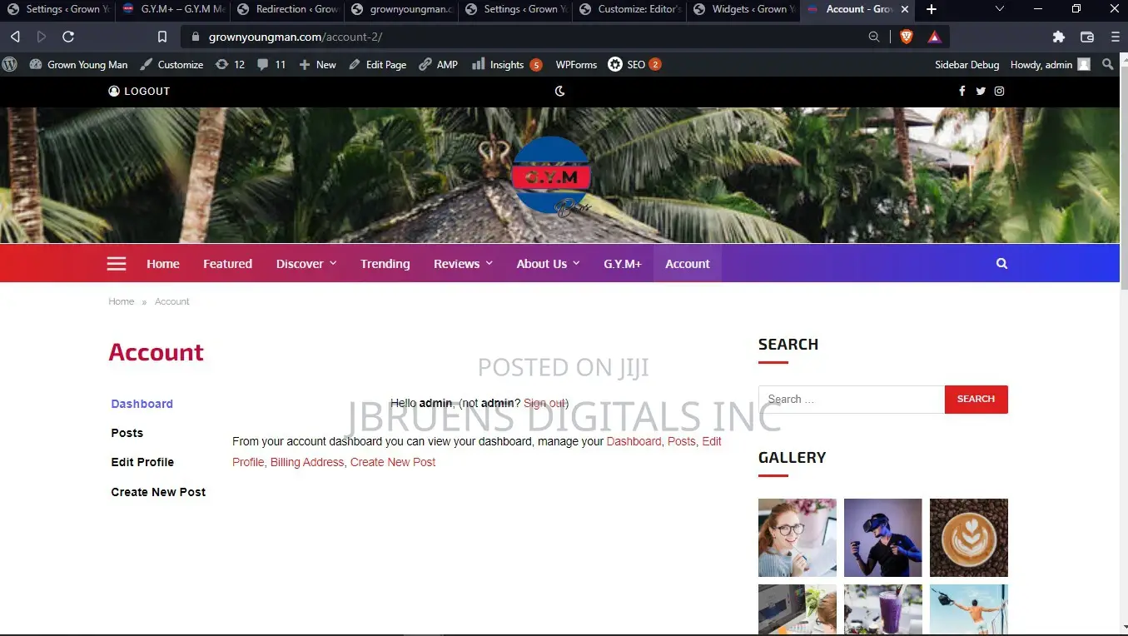This screenshot has height=636, width=1128.
Task: Toggle dark mode with the moon icon
Action: click(560, 91)
